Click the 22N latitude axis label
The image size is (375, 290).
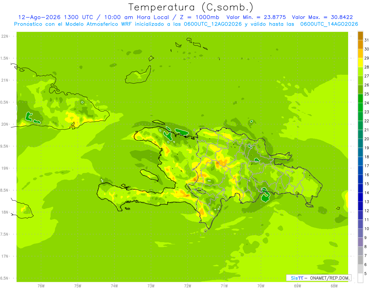pos(5,36)
